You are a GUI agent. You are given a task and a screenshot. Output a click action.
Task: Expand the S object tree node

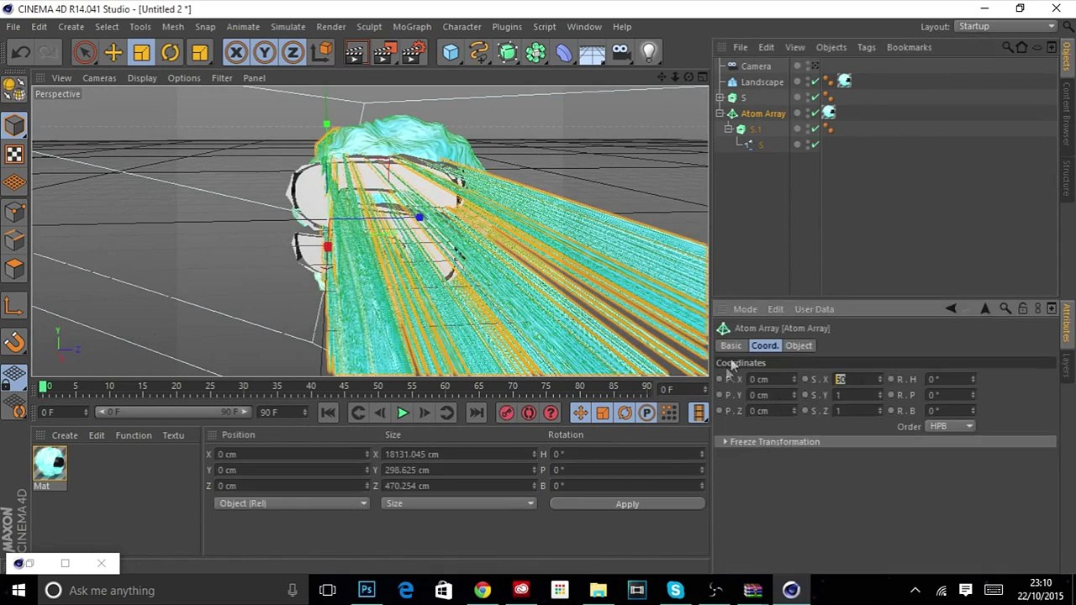pyautogui.click(x=720, y=97)
